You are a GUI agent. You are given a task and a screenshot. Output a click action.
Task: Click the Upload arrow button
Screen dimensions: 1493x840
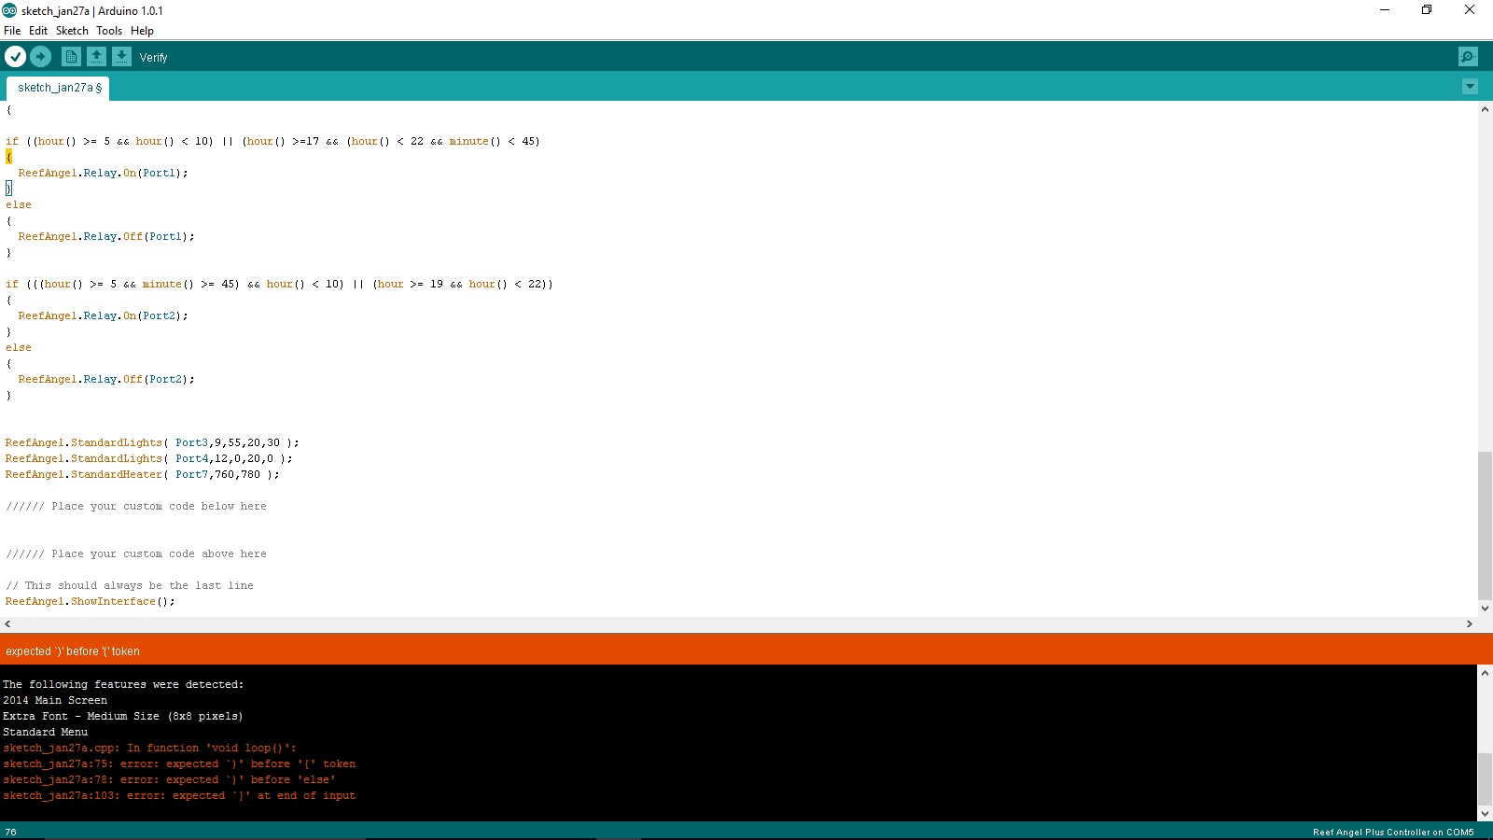[x=40, y=57]
